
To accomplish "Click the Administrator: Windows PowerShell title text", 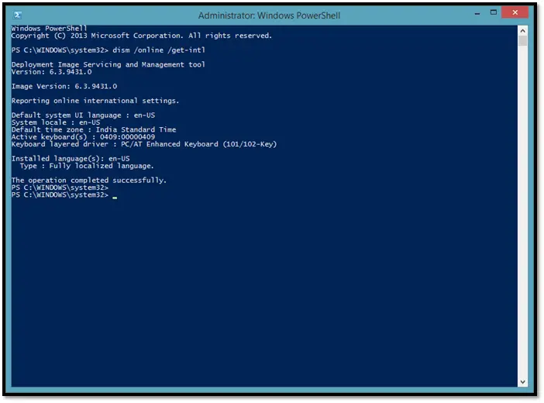I will point(269,15).
